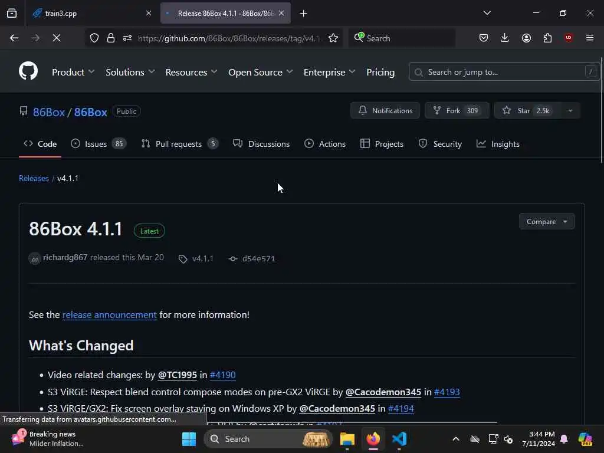Click the Firefox Search box

point(402,38)
